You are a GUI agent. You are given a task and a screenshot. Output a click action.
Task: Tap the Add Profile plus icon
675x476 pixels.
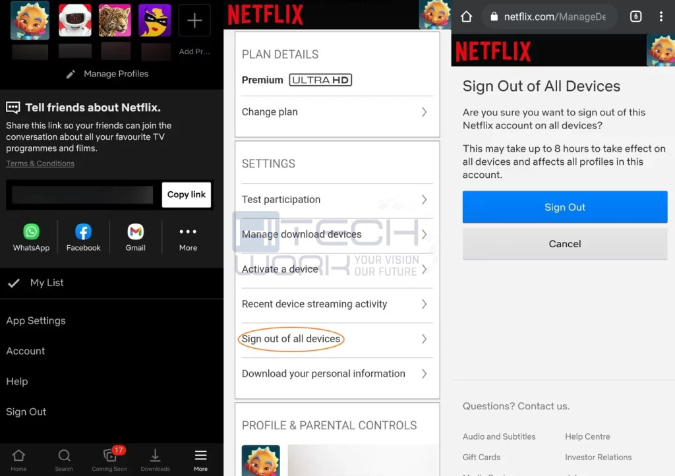pos(194,20)
